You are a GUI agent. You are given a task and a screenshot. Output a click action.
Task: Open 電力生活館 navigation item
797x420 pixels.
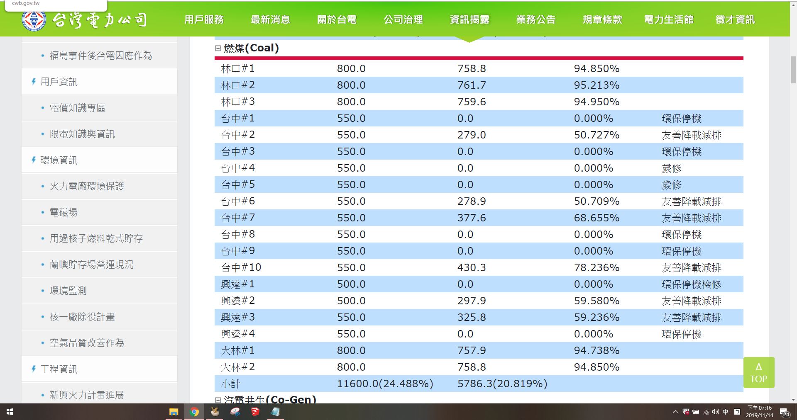click(x=669, y=19)
